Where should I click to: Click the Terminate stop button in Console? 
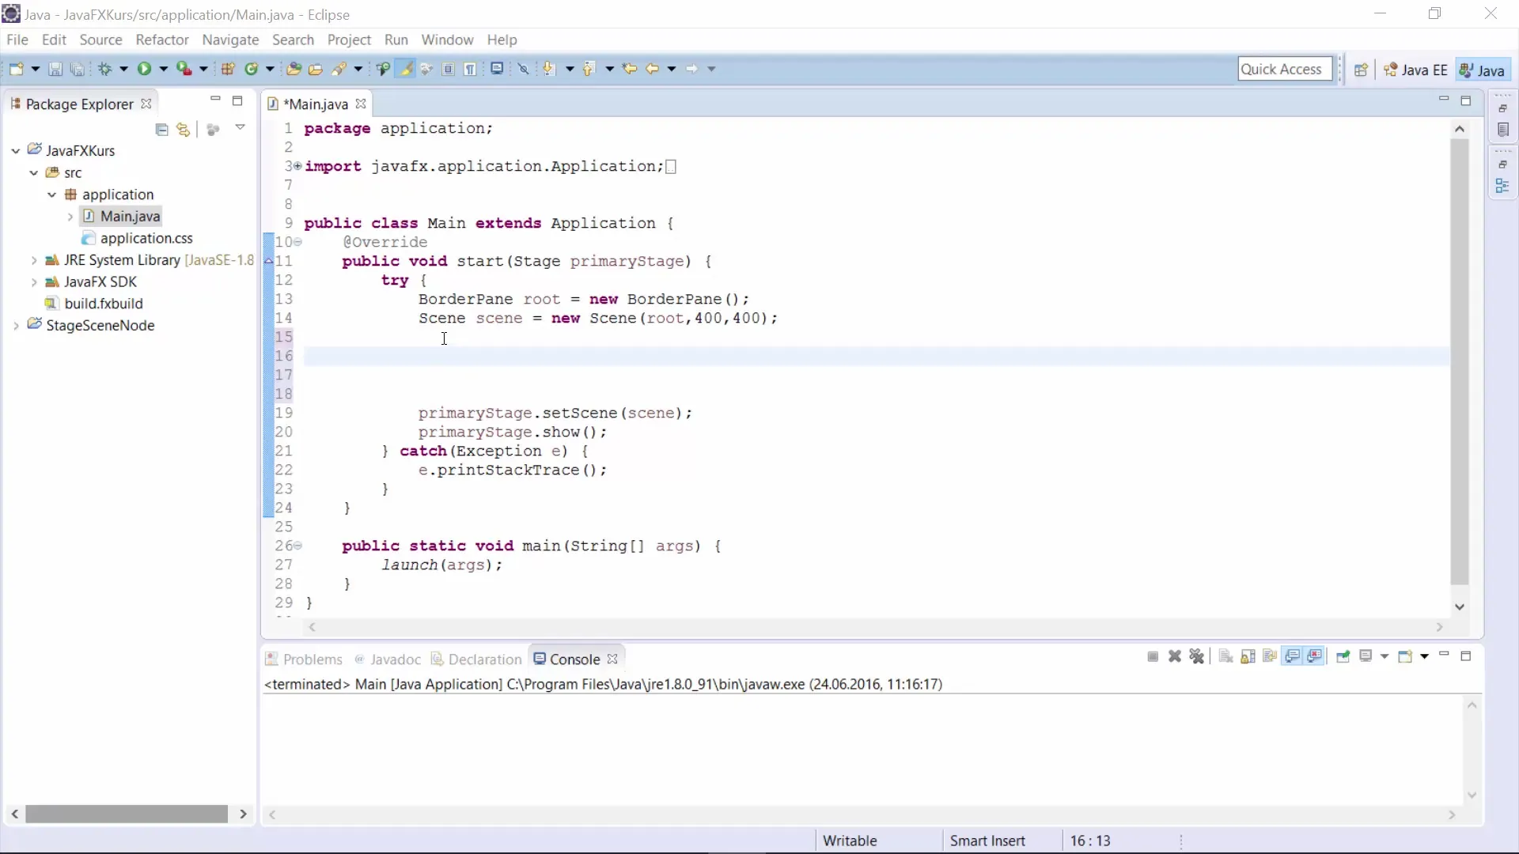click(1153, 656)
